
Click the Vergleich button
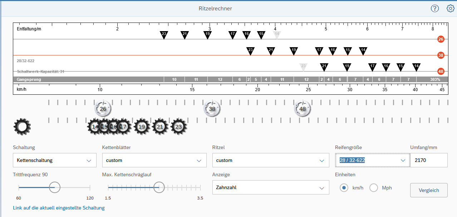pos(428,190)
